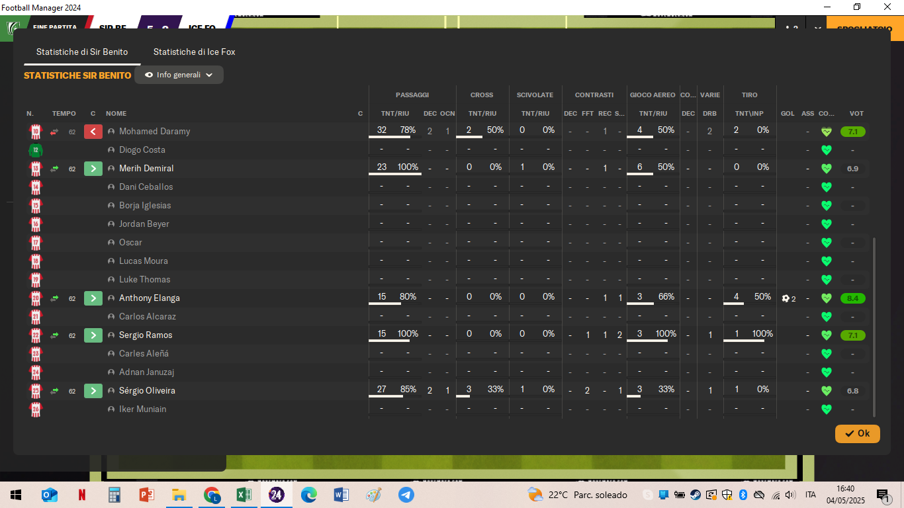Open Excel from the taskbar
Screen dimensions: 904x508
coord(244,494)
